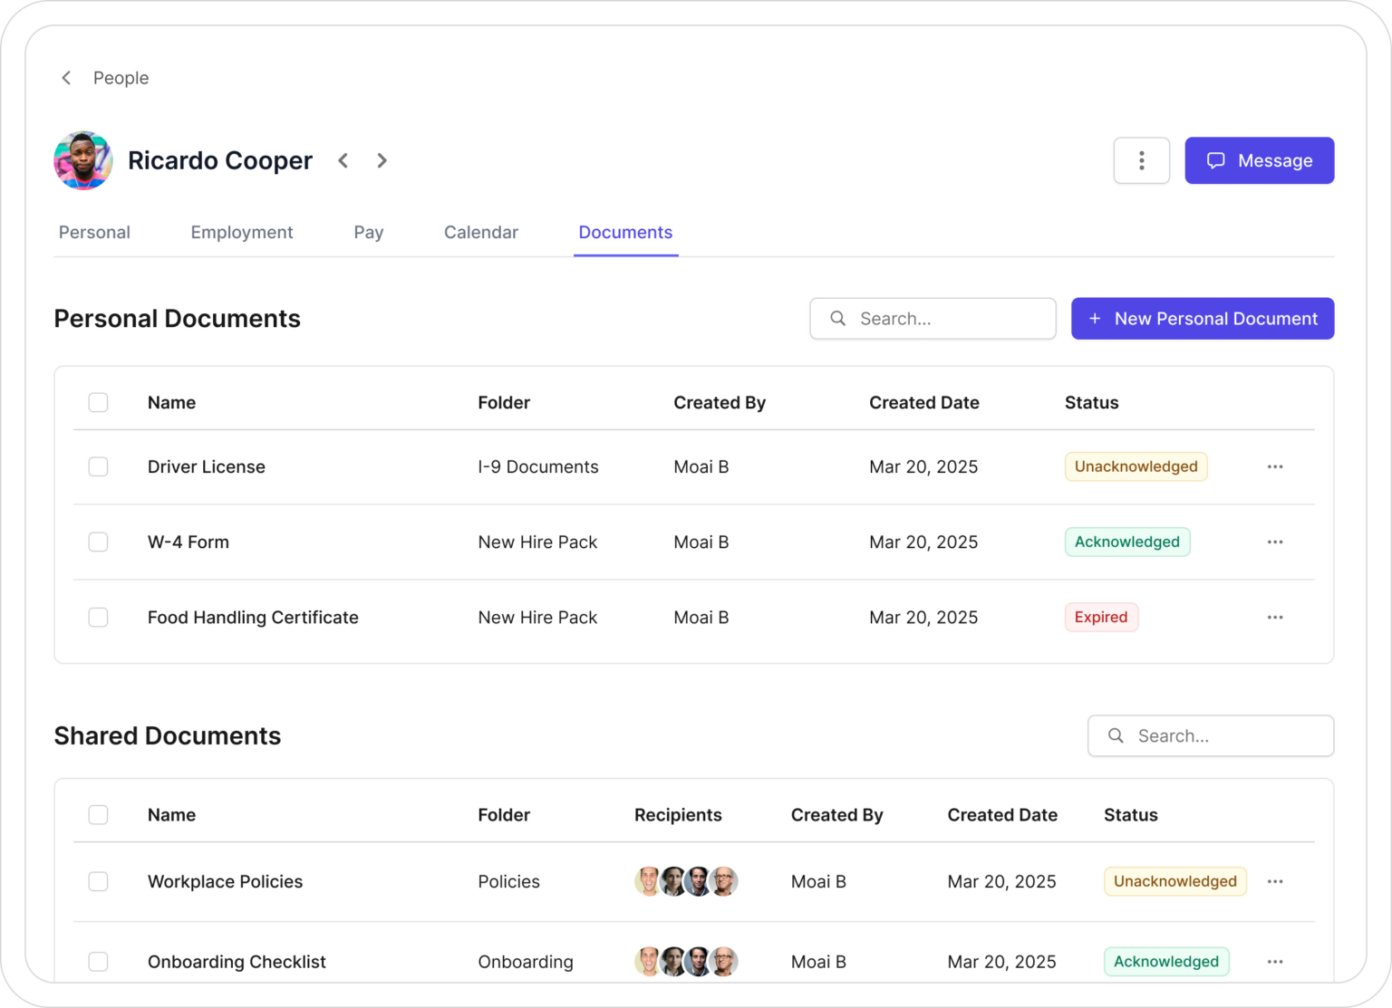Open the three-dot options menu near Message
The image size is (1392, 1008).
[1141, 160]
